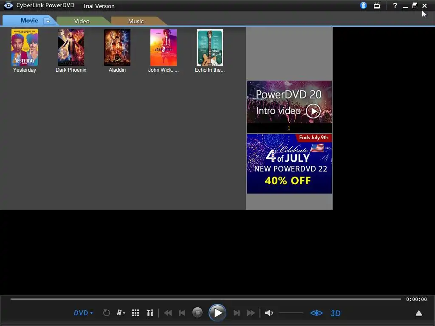Click the eject disc icon
This screenshot has height=326, width=435.
click(x=418, y=313)
